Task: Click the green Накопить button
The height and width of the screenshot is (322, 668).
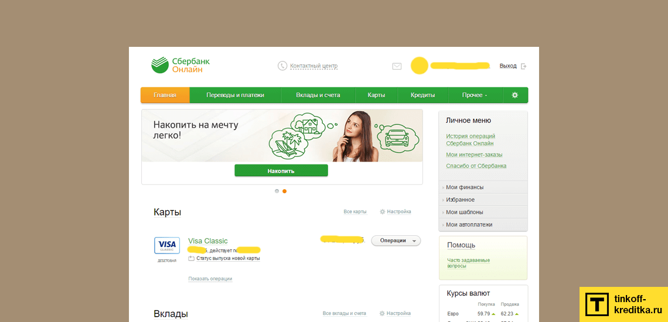Action: [x=281, y=171]
